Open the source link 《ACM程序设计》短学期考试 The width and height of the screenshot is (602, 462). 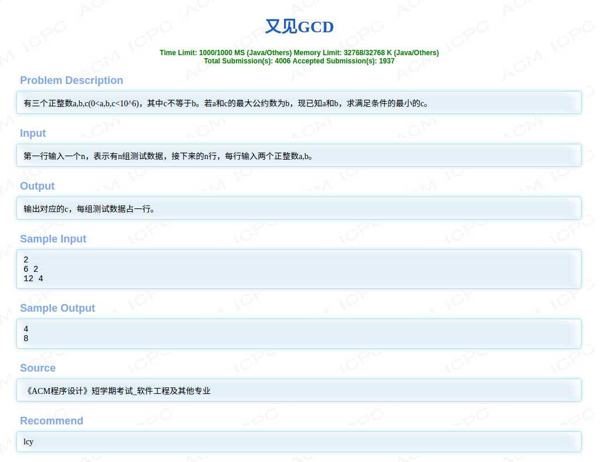117,391
